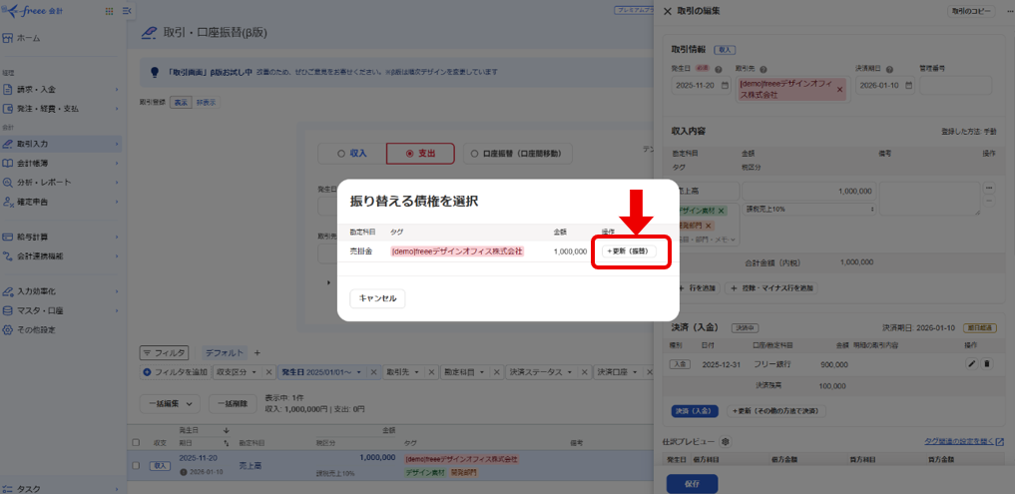Expand 入力効率化 in the sidebar
Screen dimensions: 1015x494
(x=62, y=290)
